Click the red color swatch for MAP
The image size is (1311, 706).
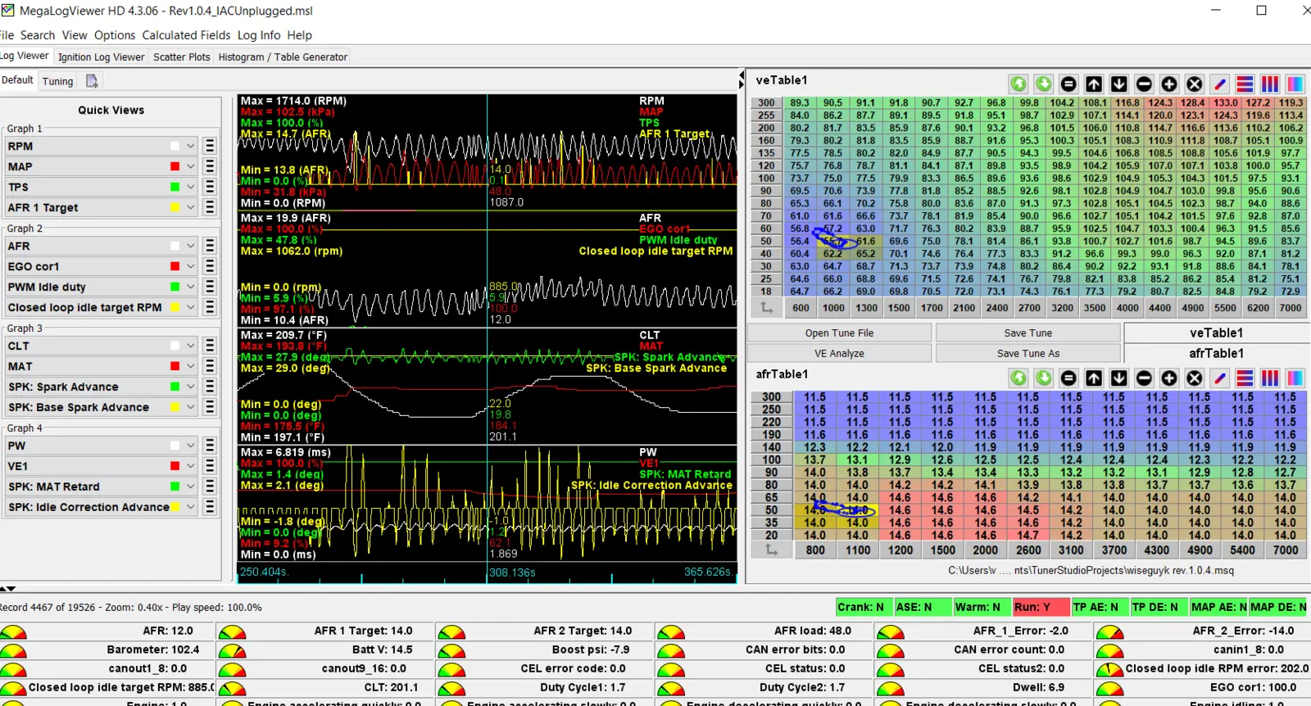pos(175,166)
